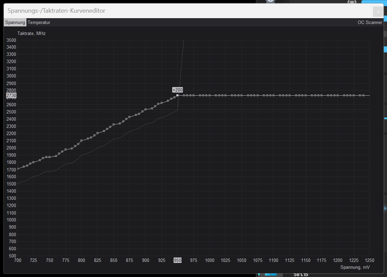Select the Spannung tab
Image resolution: width=387 pixels, height=277 pixels.
pyautogui.click(x=15, y=22)
